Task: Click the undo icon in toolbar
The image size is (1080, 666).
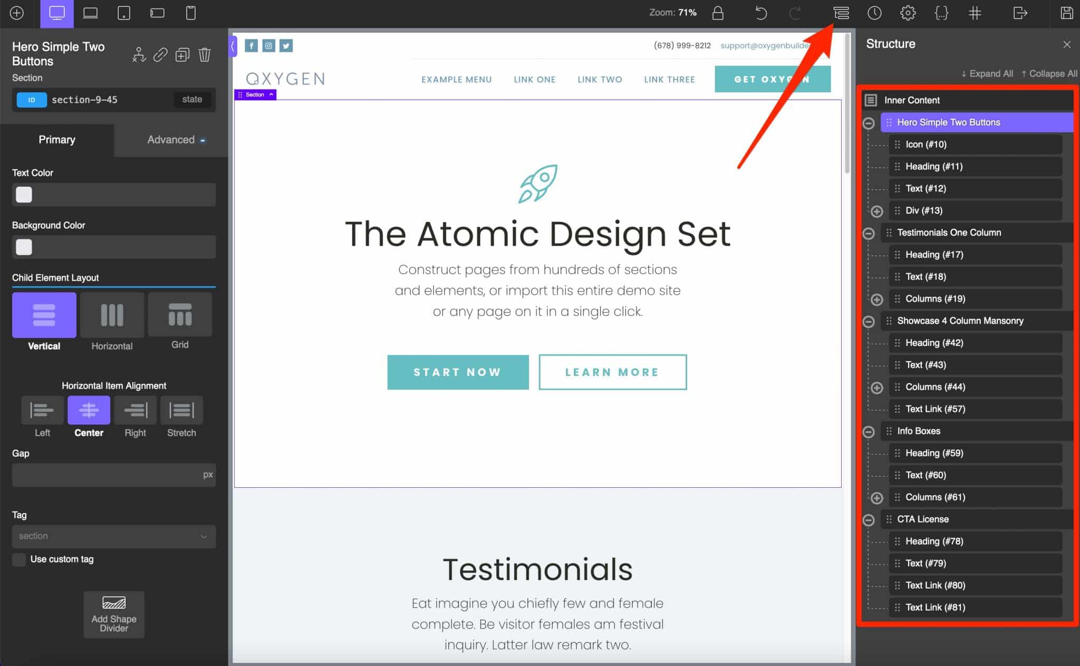Action: click(759, 13)
